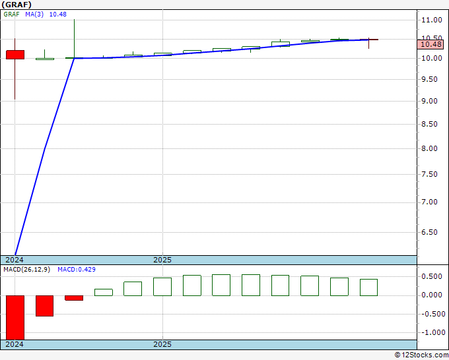Image resolution: width=449 pixels, height=360 pixels.
Task: Click the first small green MACD bar
Action: click(104, 292)
